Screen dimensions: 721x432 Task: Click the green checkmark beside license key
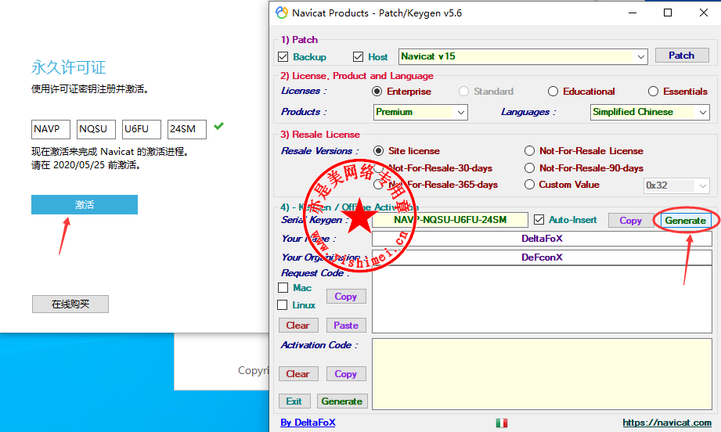[219, 125]
